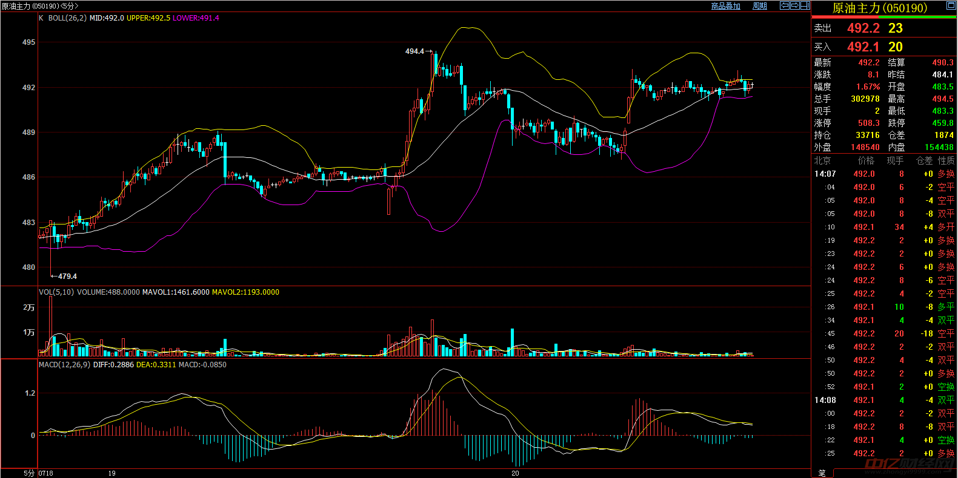Click the chart title 原油主力(050190)<5分>
958x478 pixels.
click(x=40, y=6)
